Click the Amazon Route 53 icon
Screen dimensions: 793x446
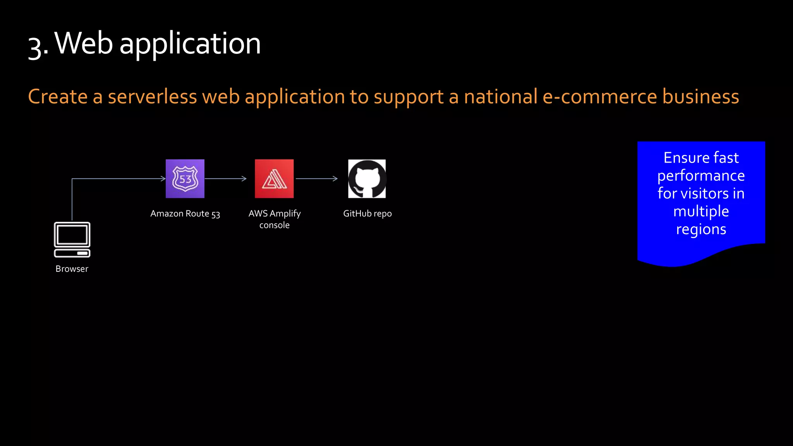pos(185,178)
